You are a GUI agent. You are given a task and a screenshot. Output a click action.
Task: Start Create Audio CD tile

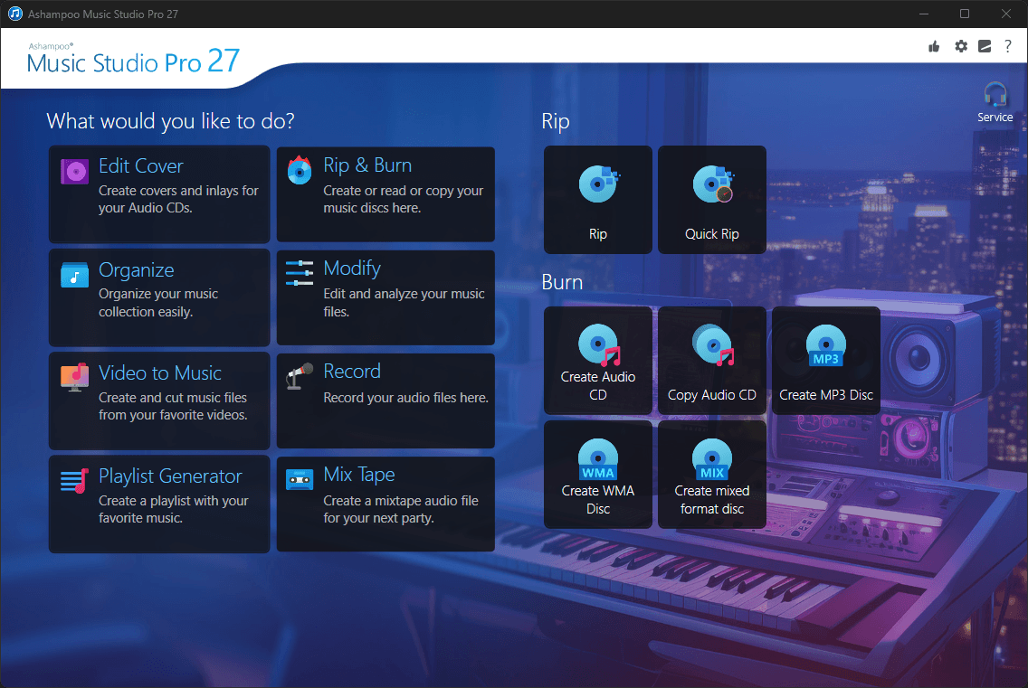(x=598, y=361)
